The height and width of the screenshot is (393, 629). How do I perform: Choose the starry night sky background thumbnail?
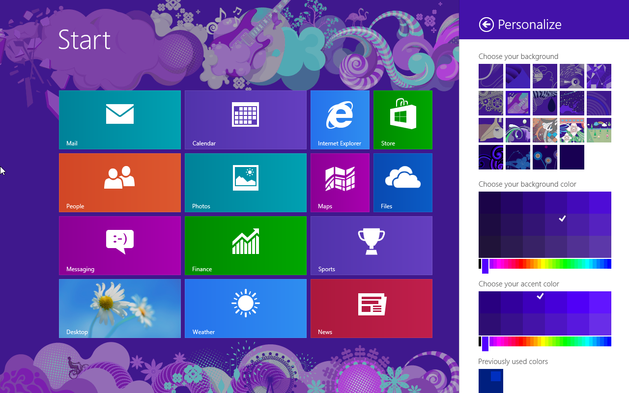[572, 103]
